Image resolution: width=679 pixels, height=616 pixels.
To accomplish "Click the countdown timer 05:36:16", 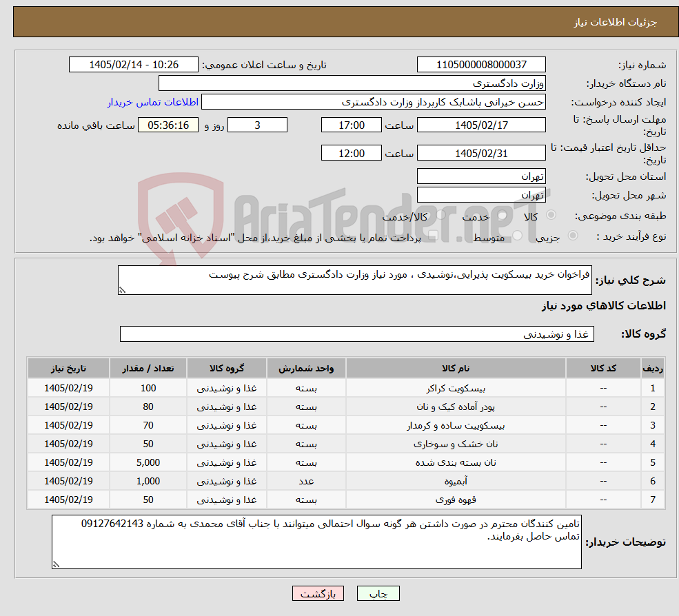I will [x=168, y=125].
